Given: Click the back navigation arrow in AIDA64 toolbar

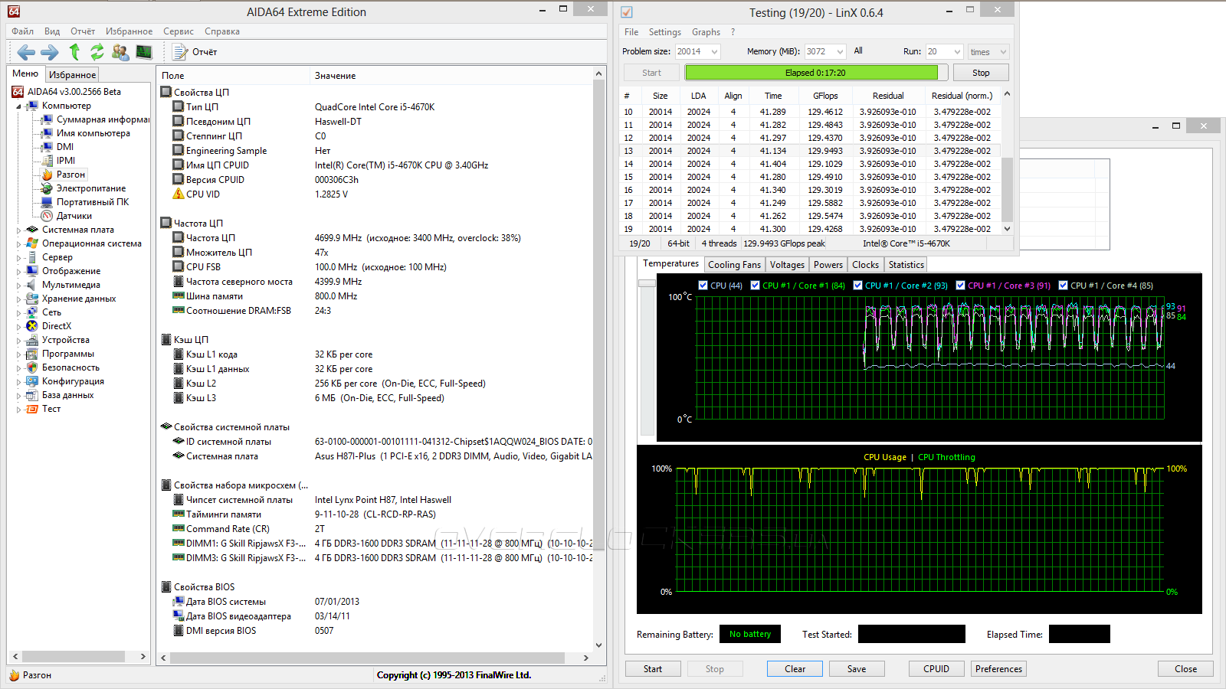Looking at the screenshot, I should [26, 52].
